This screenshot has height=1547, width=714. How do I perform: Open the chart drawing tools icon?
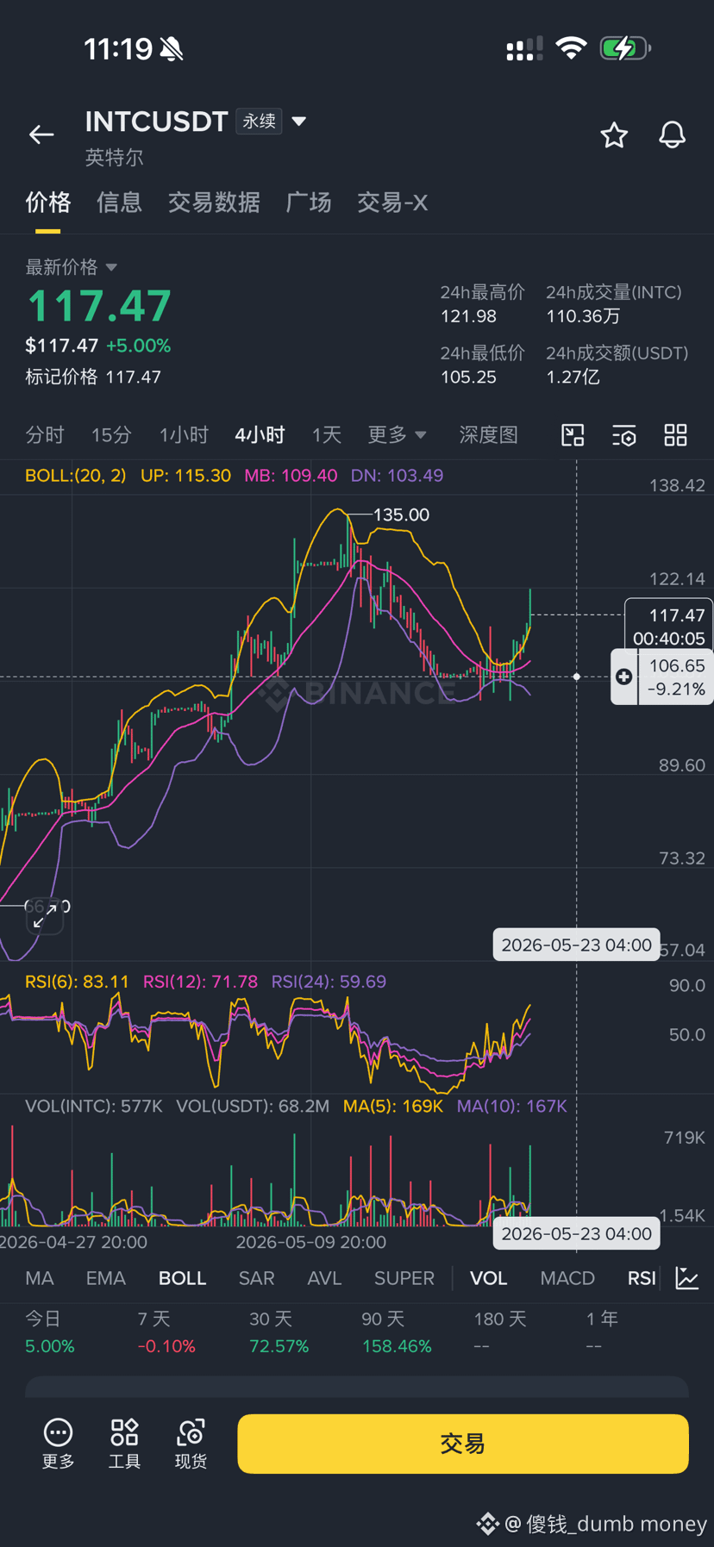(573, 435)
